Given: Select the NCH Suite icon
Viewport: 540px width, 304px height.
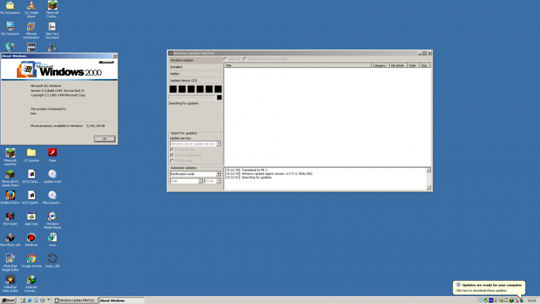Looking at the screenshot, I should [10, 219].
